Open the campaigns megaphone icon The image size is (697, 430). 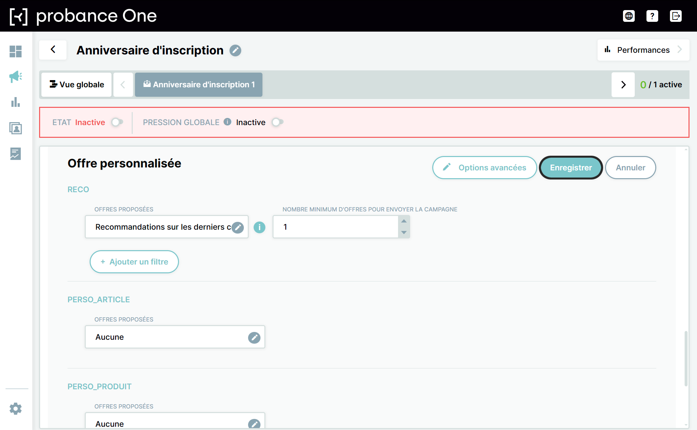[x=16, y=77]
